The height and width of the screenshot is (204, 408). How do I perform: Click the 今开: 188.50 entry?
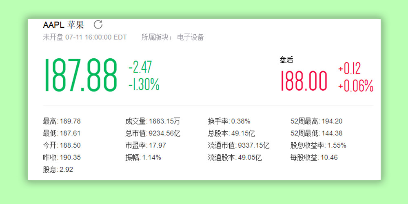(x=62, y=146)
